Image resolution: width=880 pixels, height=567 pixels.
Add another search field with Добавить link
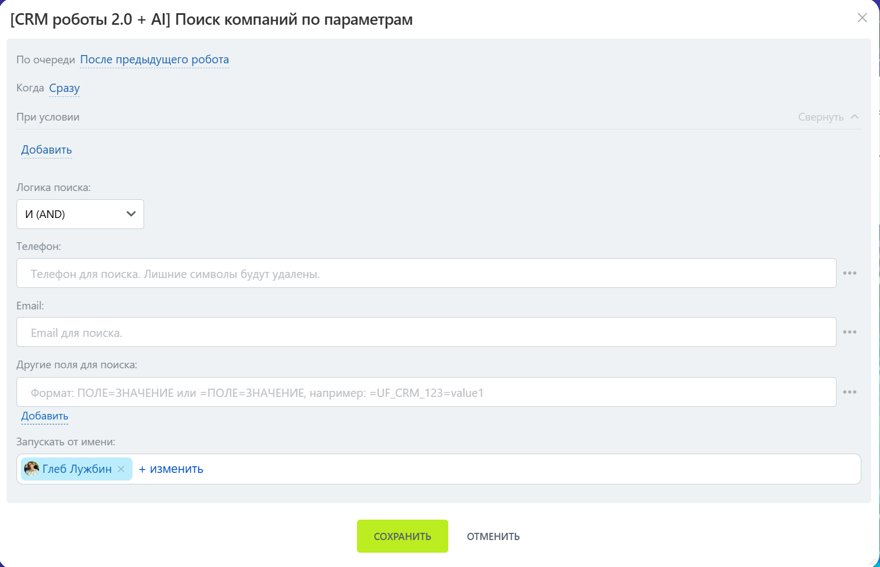pyautogui.click(x=45, y=416)
